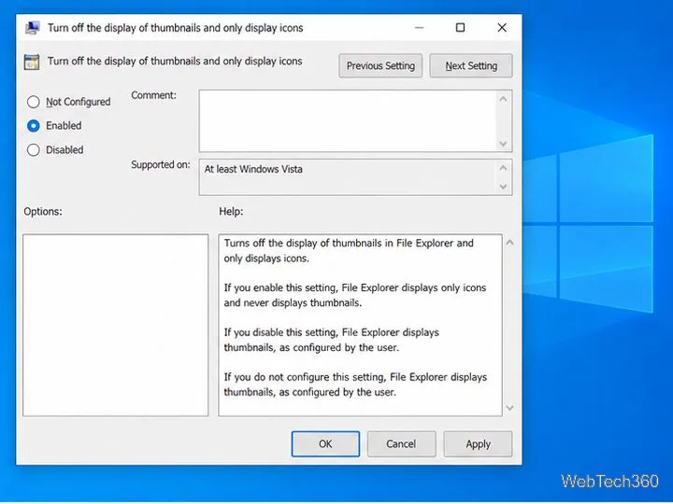Click the 'Supported on:' label

[161, 164]
